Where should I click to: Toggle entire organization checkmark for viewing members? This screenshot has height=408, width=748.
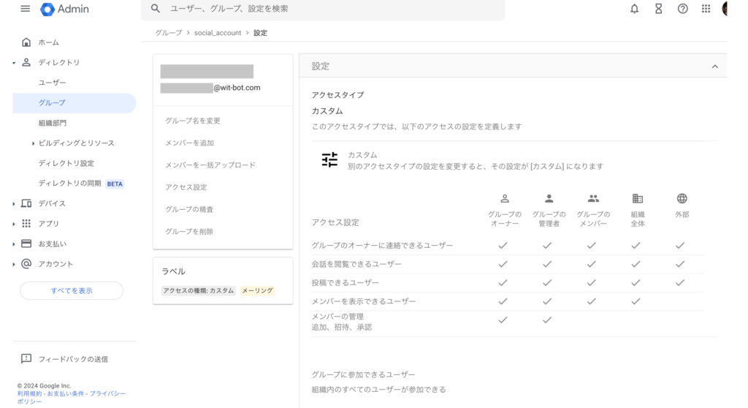(636, 301)
